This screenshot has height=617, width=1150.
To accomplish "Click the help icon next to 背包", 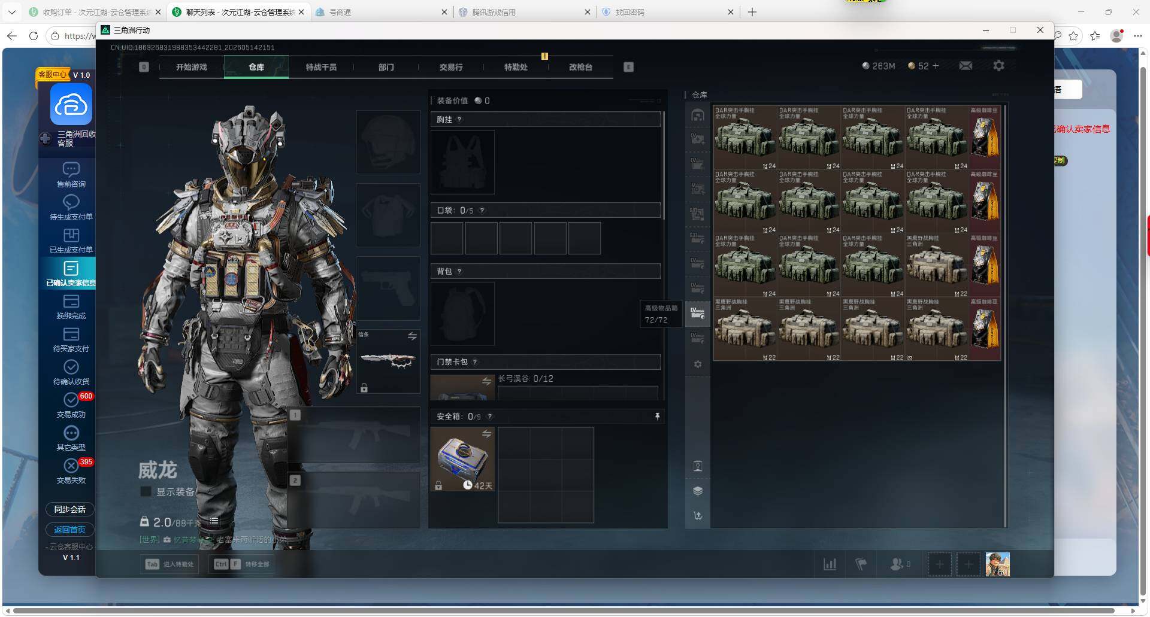I will pyautogui.click(x=459, y=272).
